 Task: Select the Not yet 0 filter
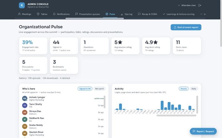tap(99, 88)
